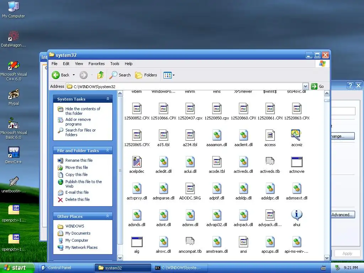Switch to Control Panel taskbar item

tap(66, 268)
